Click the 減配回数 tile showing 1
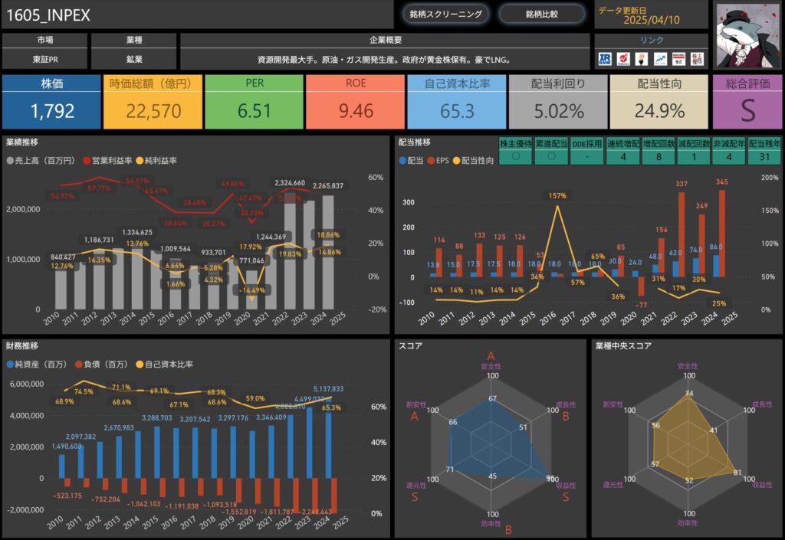Image resolution: width=785 pixels, height=540 pixels. [x=693, y=150]
